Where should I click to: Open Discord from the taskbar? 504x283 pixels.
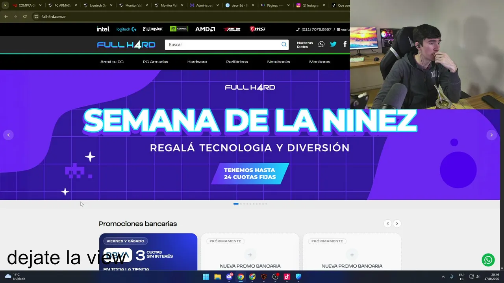(x=229, y=277)
